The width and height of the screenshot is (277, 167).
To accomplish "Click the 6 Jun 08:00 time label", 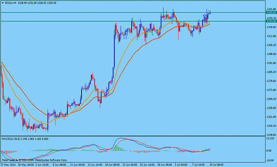I will (59, 165).
